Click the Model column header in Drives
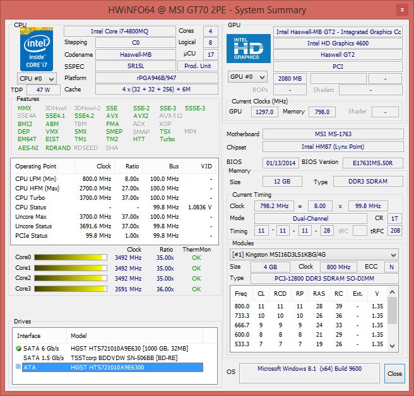The width and height of the screenshot is (414, 396). click(x=134, y=336)
